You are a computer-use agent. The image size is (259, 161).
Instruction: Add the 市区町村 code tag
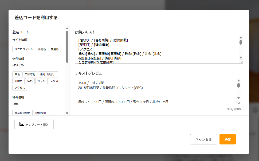click(x=29, y=74)
